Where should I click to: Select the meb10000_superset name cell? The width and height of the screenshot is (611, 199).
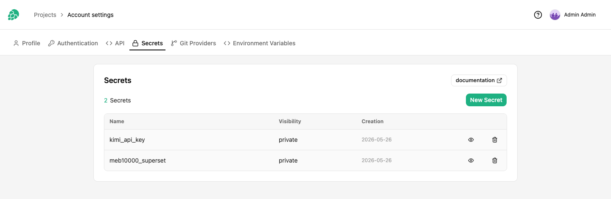137,160
